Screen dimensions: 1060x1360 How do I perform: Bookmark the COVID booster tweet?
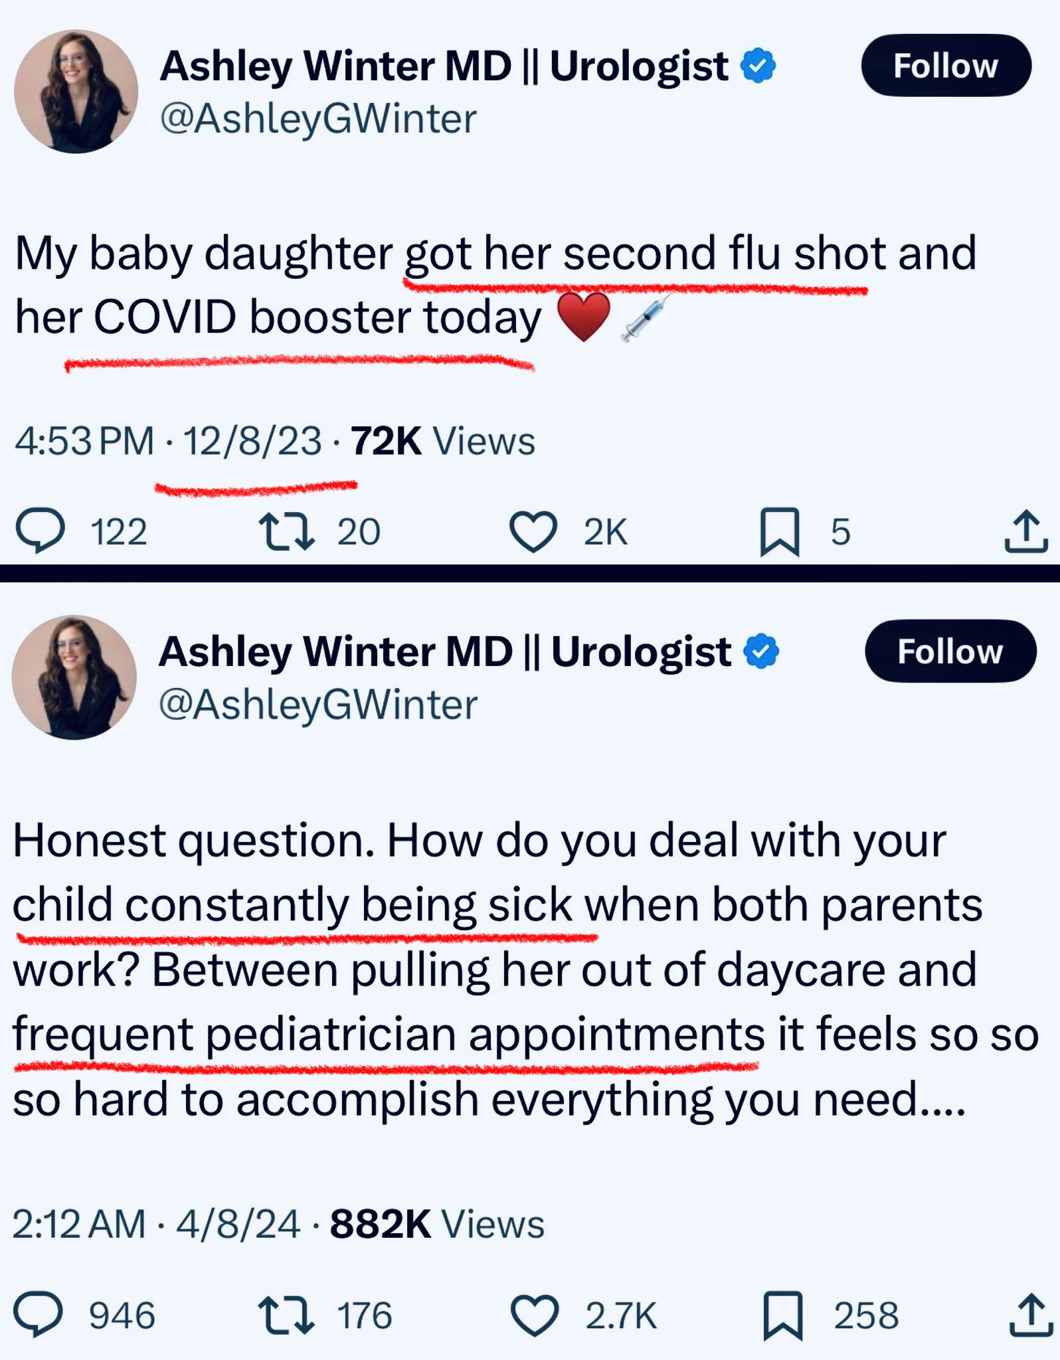779,531
